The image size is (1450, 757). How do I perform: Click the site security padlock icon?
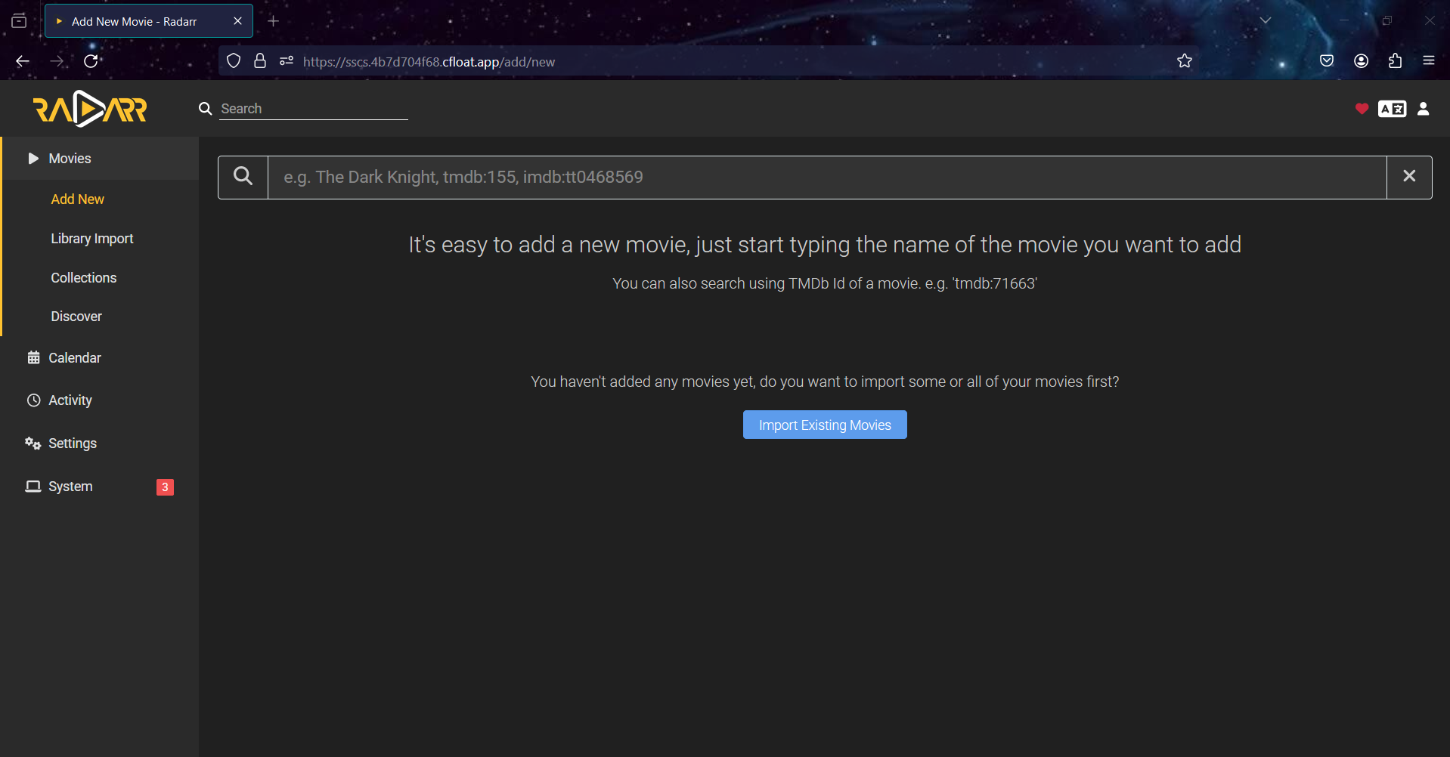tap(260, 61)
